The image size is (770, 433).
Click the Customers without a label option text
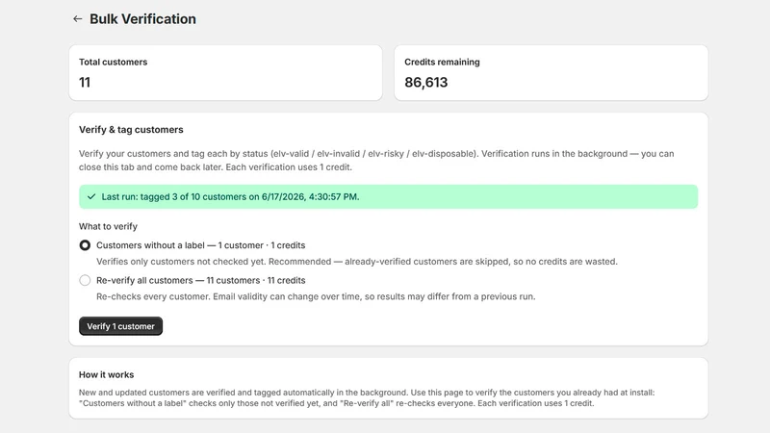pyautogui.click(x=201, y=245)
